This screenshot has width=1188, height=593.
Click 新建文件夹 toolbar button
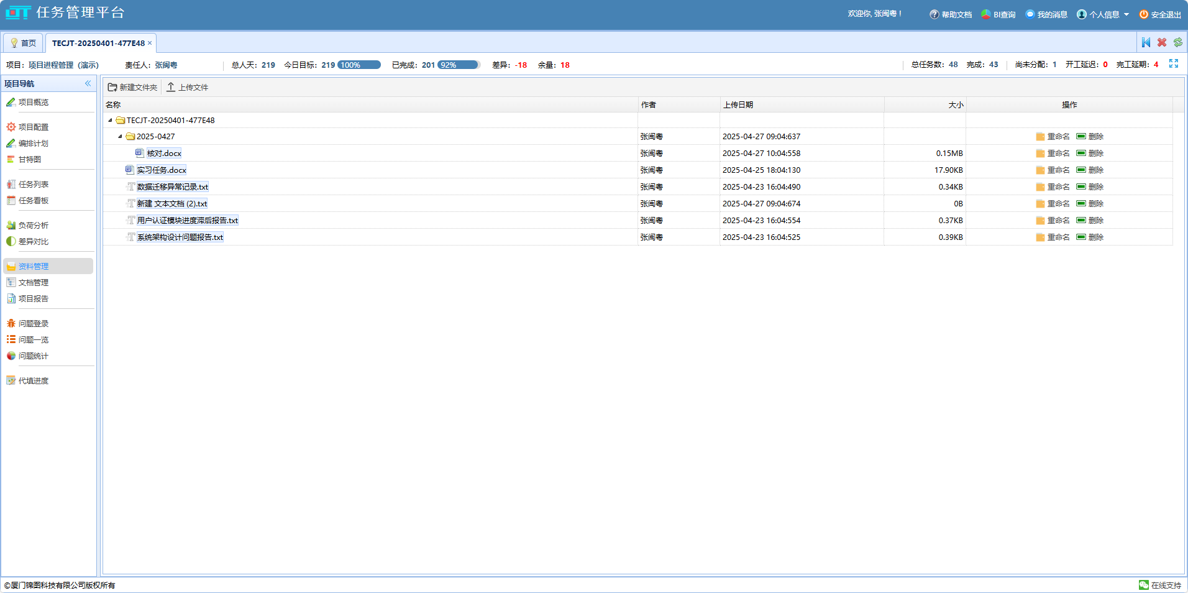132,88
